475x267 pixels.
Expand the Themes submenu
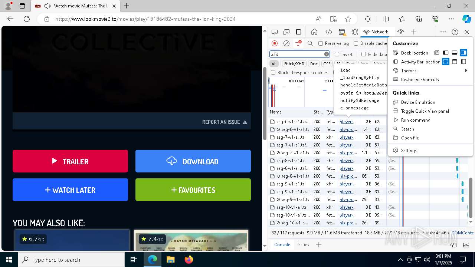(x=430, y=70)
